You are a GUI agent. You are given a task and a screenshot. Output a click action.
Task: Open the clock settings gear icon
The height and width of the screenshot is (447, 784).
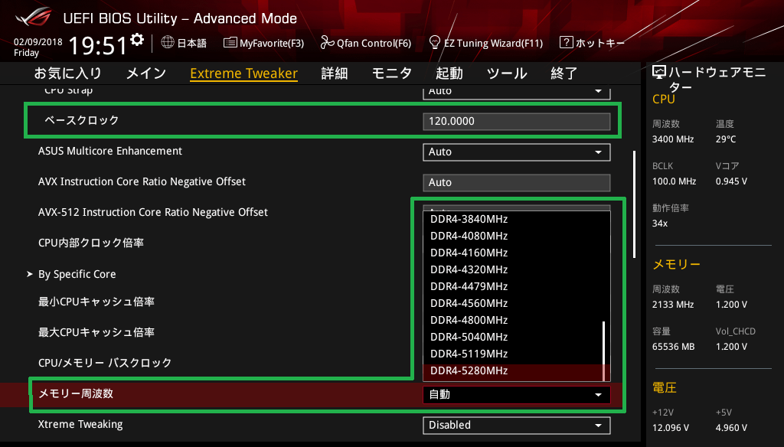click(137, 40)
